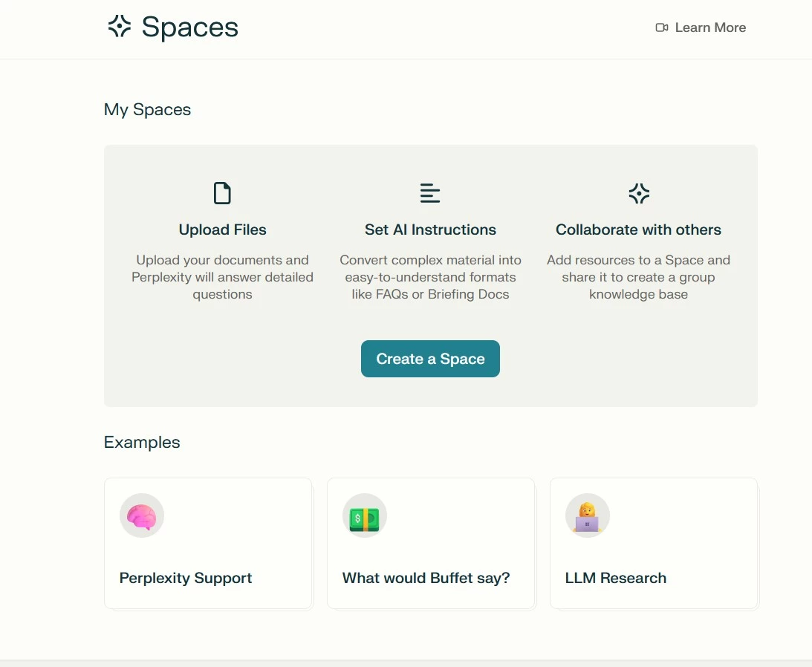Open the What would Buffet say? space

click(x=431, y=543)
